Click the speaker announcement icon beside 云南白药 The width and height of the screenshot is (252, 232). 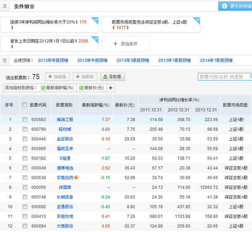76,178
